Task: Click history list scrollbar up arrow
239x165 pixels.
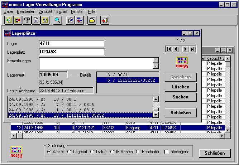Action: pos(156,99)
